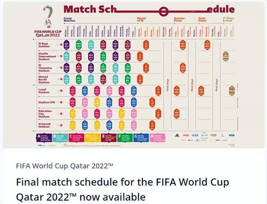
Task: Click the gold Final match badge
Action: pos(232,91)
